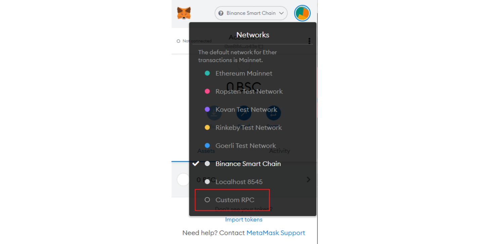Screen dimensions: 489x244
Task: Open the three-dot account options menu
Action: (x=309, y=41)
